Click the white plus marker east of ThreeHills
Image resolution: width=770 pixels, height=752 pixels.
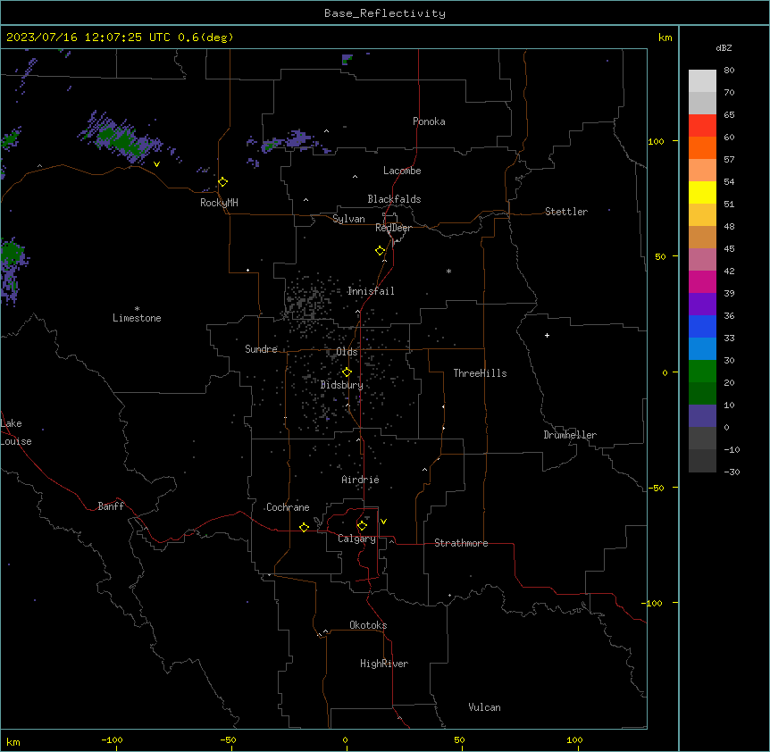point(547,335)
